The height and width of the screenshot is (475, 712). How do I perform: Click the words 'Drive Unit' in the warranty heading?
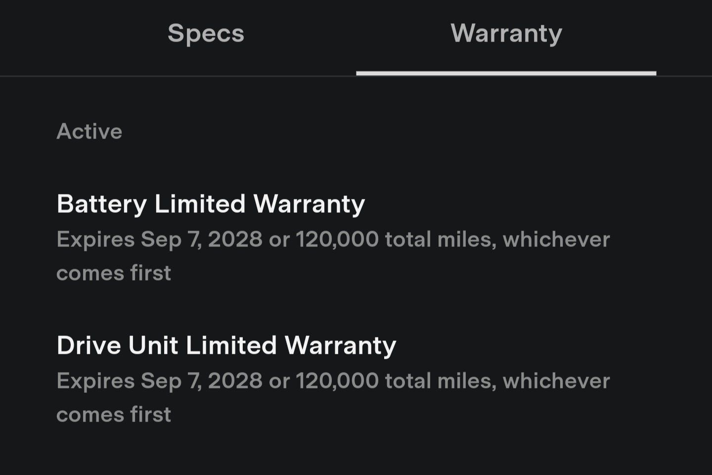click(x=117, y=345)
